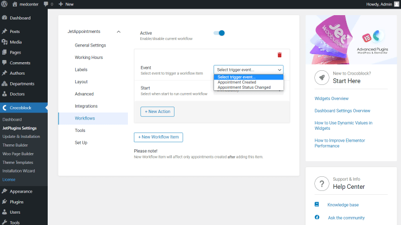Viewport: 401px width, 225px height.
Task: Click the Help Center question mark icon
Action: pyautogui.click(x=322, y=183)
